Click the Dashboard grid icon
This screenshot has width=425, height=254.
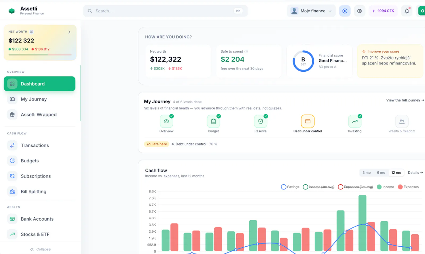click(12, 84)
